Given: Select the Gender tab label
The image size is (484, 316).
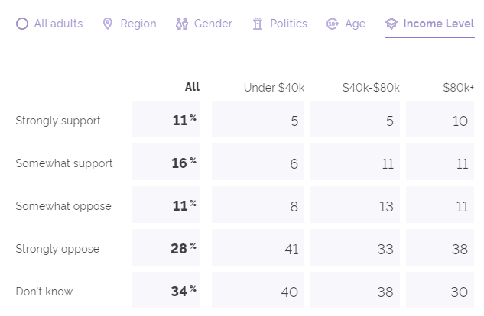Looking at the screenshot, I should coord(213,24).
